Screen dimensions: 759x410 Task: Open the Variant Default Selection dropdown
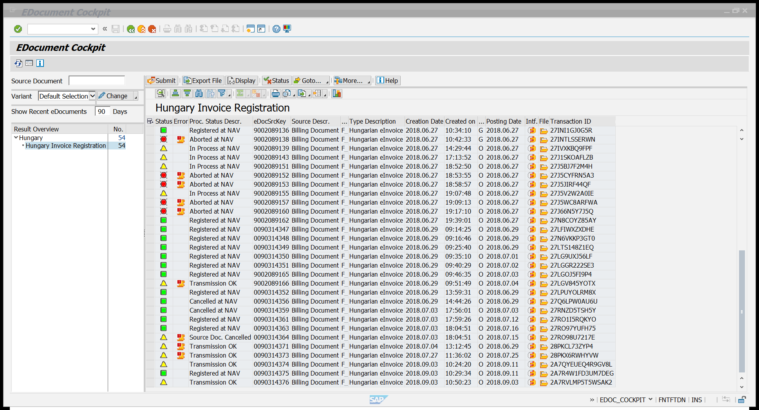tap(92, 96)
